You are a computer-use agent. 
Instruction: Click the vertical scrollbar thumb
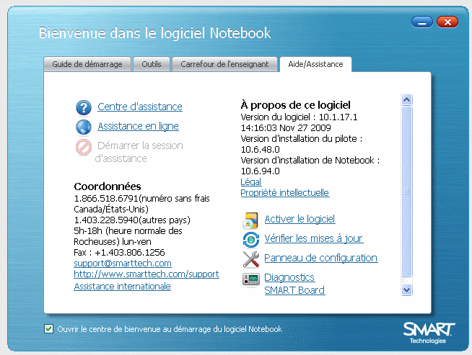(x=406, y=191)
